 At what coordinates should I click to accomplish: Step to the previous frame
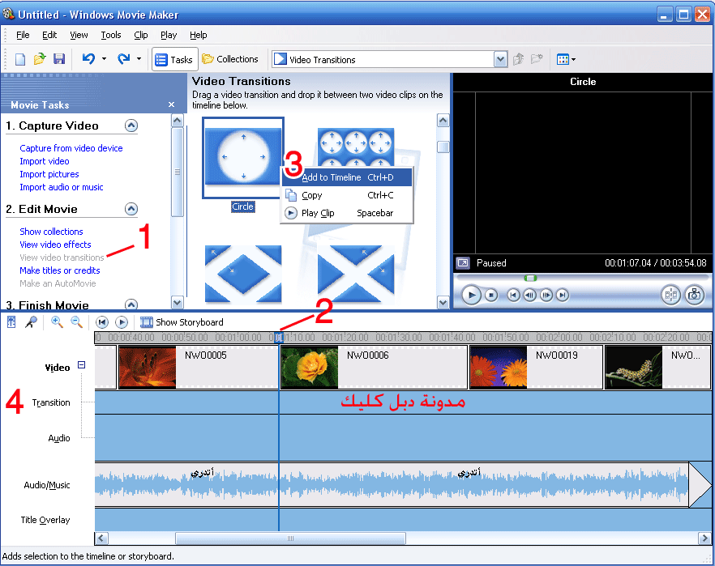tap(529, 295)
